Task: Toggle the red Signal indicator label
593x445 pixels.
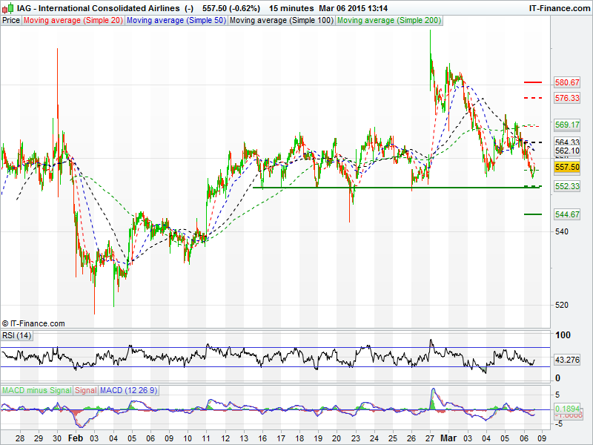Action: (x=85, y=389)
